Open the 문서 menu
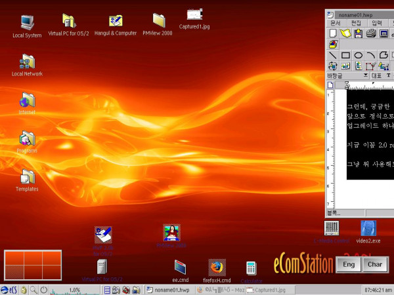This screenshot has width=394, height=295. point(334,24)
